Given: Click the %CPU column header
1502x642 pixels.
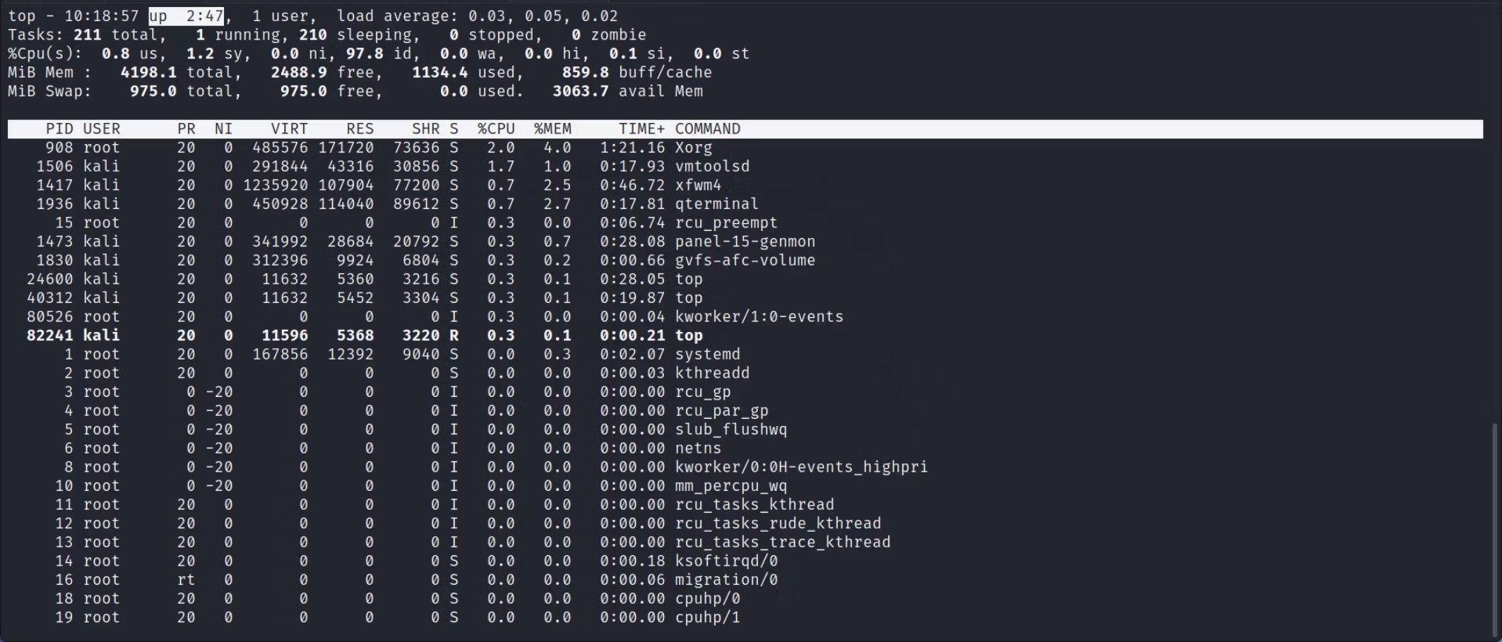Looking at the screenshot, I should coord(496,129).
